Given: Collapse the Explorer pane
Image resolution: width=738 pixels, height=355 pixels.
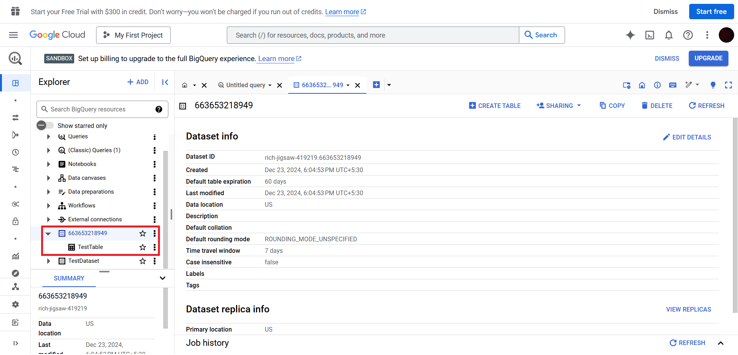Looking at the screenshot, I should tap(165, 82).
